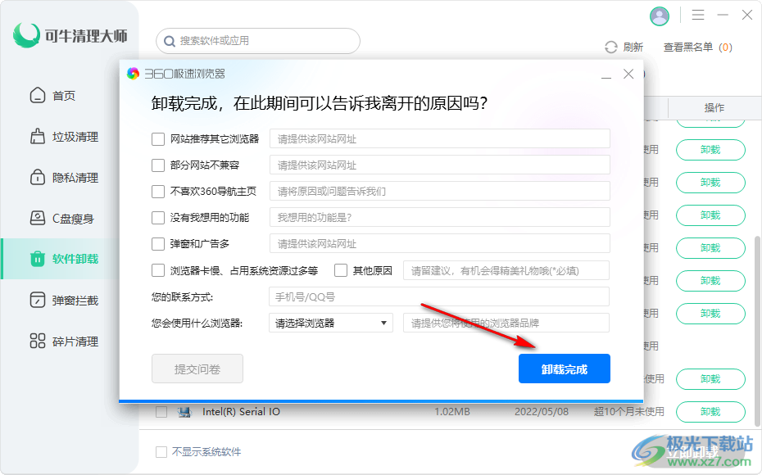Tick the Intel(R) Serial IO row checkbox
762x475 pixels.
[x=161, y=412]
